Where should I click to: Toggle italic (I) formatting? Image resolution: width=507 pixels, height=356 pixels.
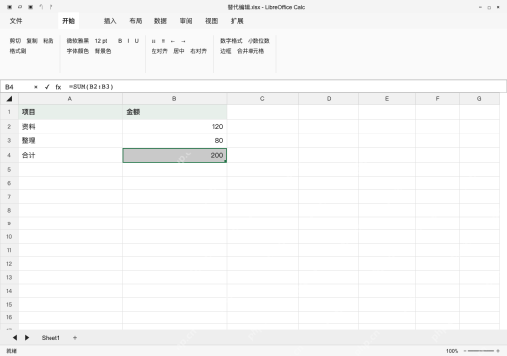point(128,41)
